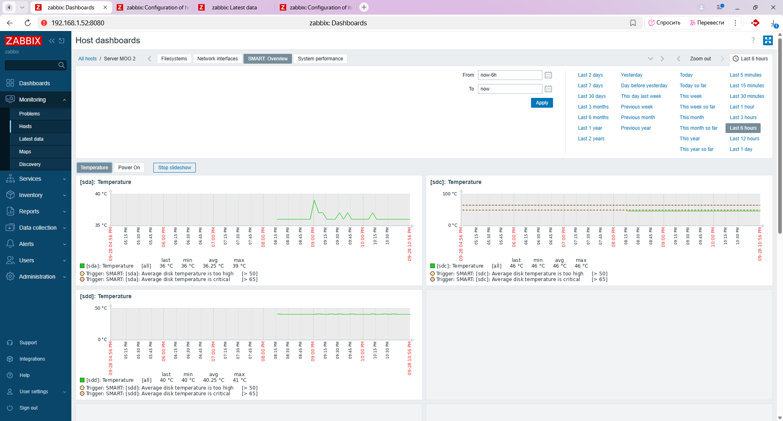Click the Inventory sidebar icon

[11, 195]
